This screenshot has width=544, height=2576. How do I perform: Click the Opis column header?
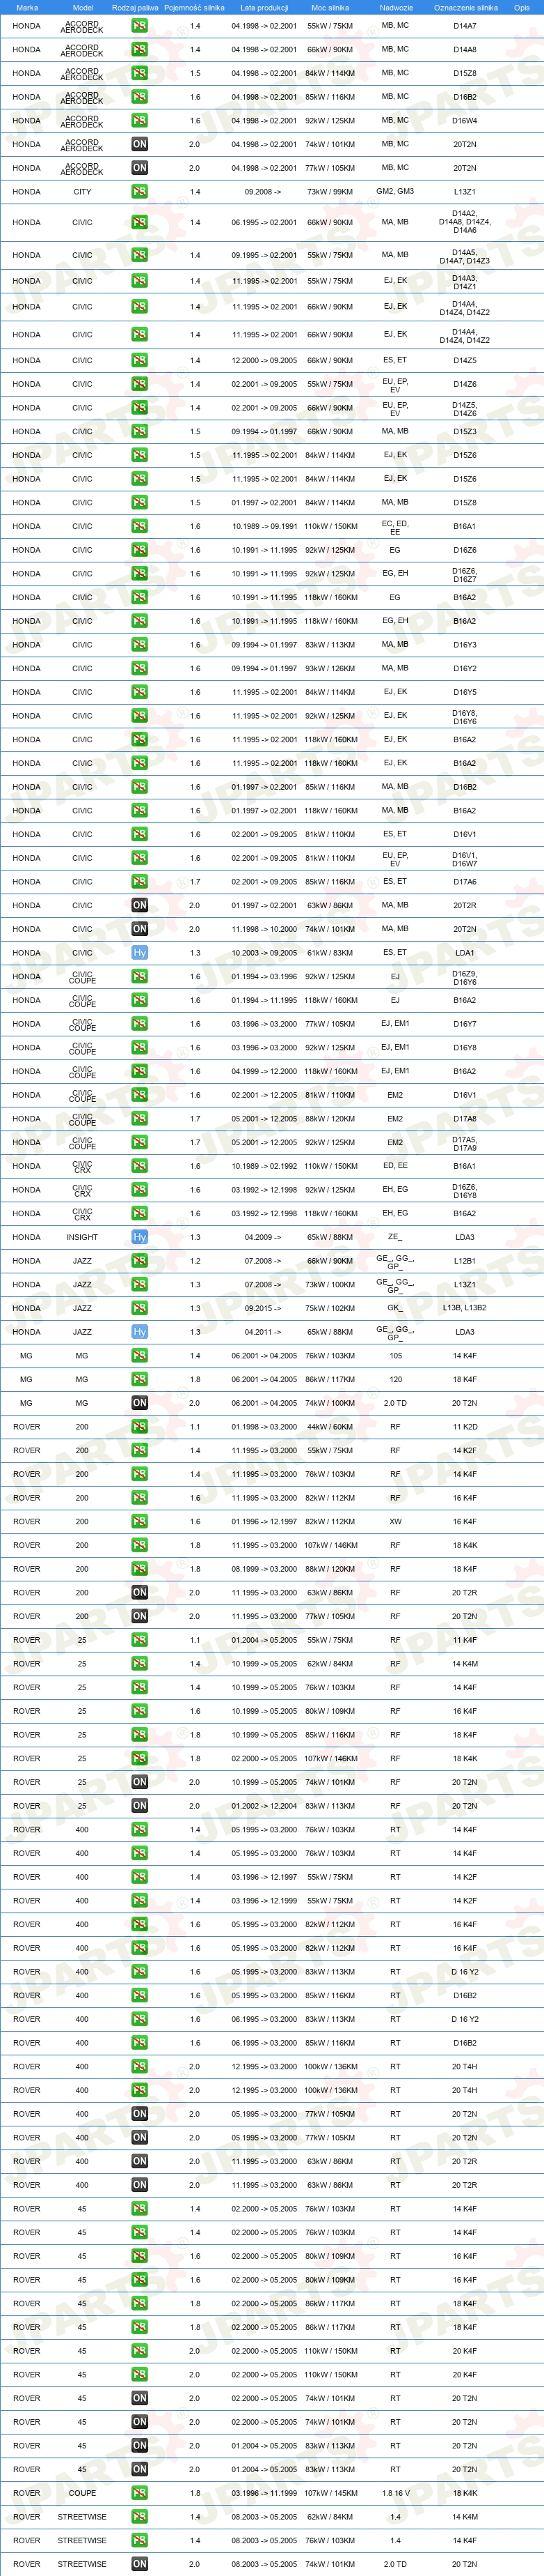522,7
